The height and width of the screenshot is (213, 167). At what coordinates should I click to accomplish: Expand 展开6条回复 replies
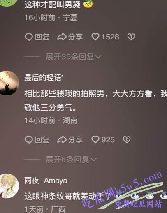[71, 160]
